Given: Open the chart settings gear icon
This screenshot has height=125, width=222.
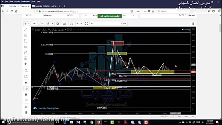Looking at the screenshot, I should [x=58, y=24].
